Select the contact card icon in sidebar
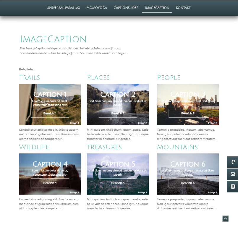 233,186
